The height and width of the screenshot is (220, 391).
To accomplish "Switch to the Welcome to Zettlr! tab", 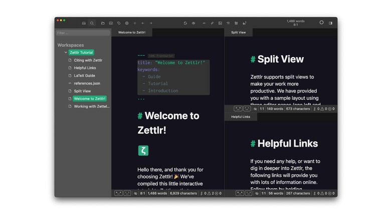I will click(x=132, y=32).
